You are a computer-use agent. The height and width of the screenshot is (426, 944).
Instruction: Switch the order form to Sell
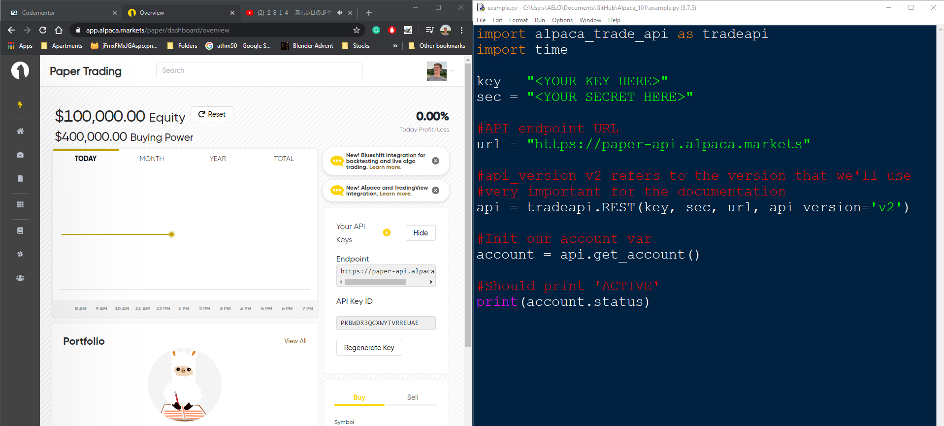point(412,397)
